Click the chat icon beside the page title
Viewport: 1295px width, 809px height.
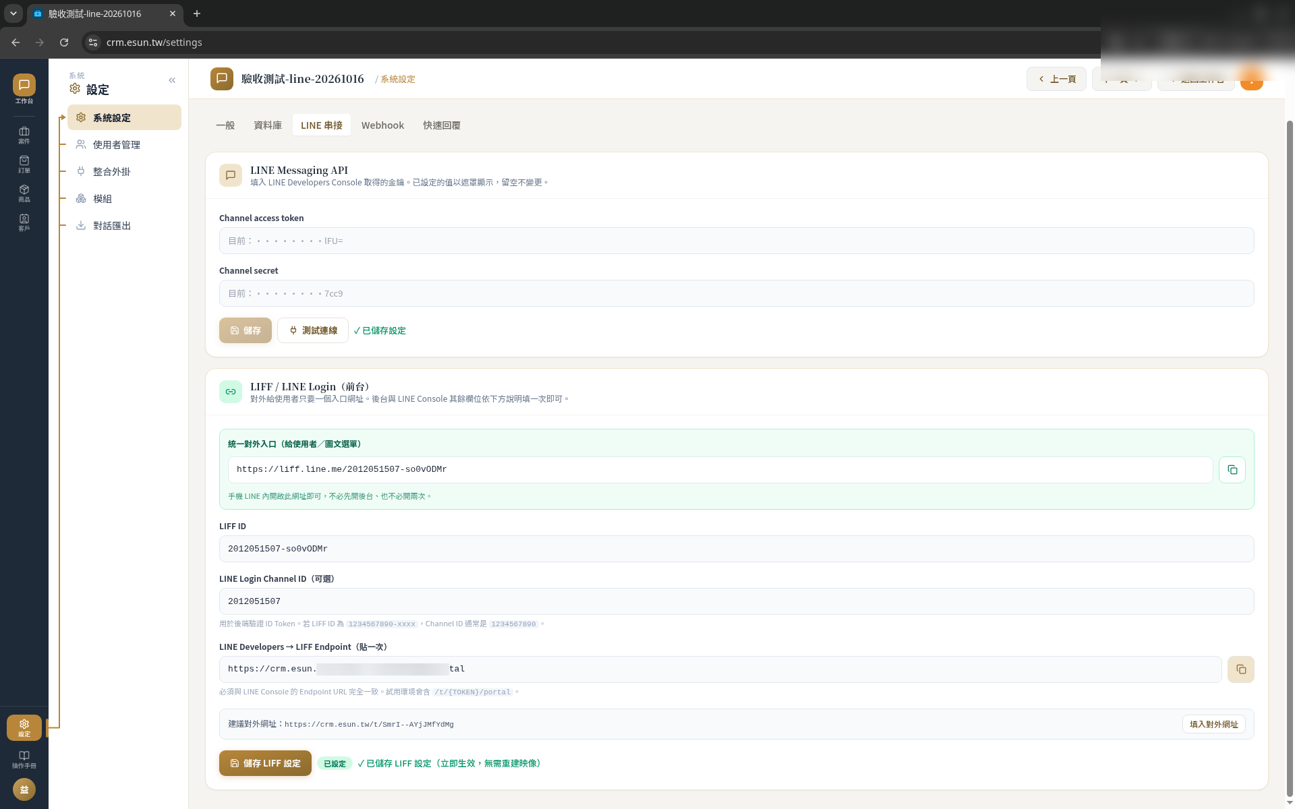222,79
